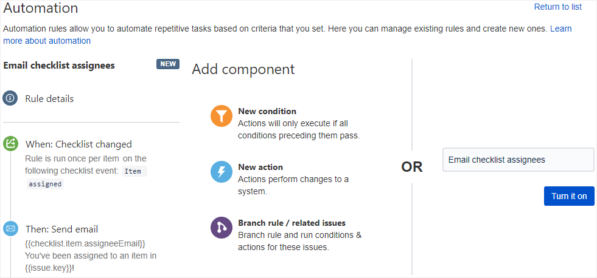Select the Send email envelope icon

pos(10,229)
